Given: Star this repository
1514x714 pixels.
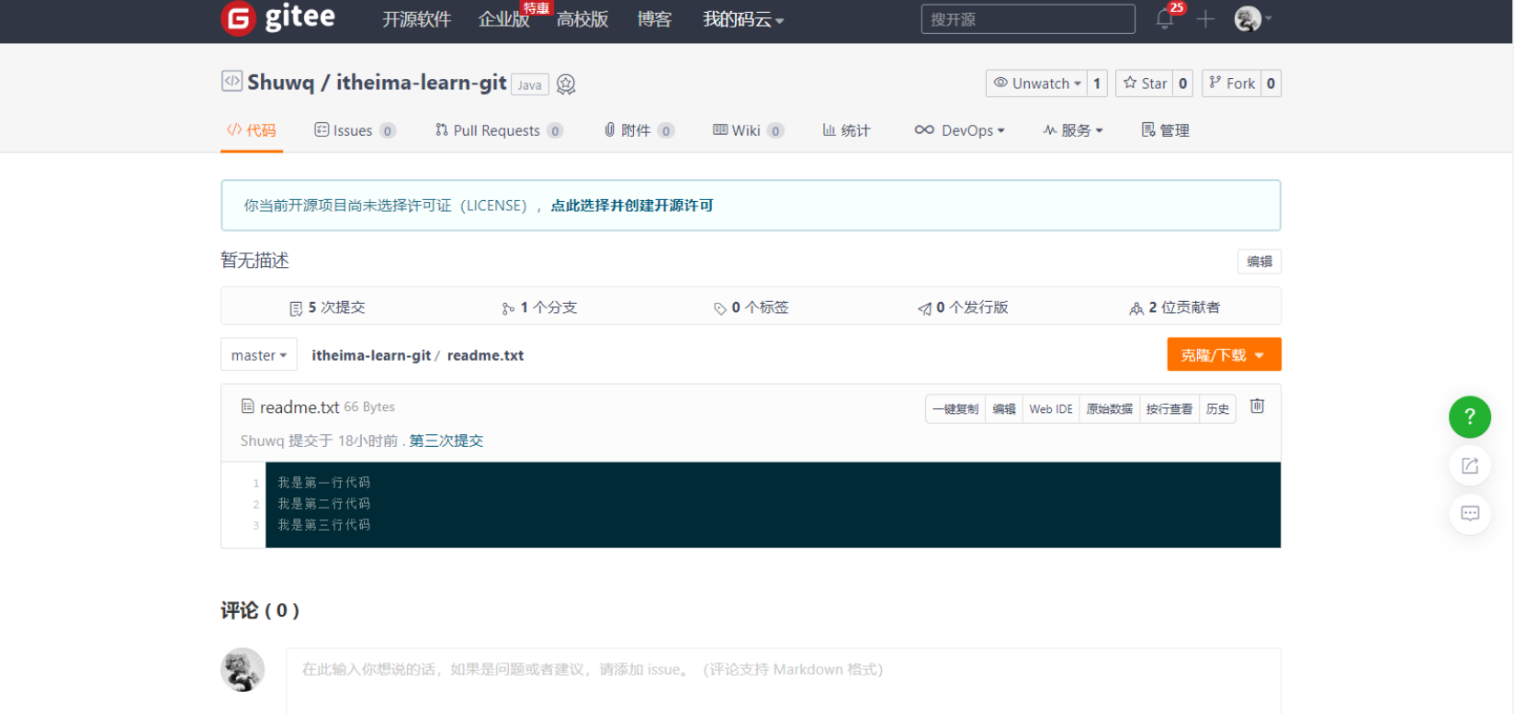Looking at the screenshot, I should pos(1145,84).
